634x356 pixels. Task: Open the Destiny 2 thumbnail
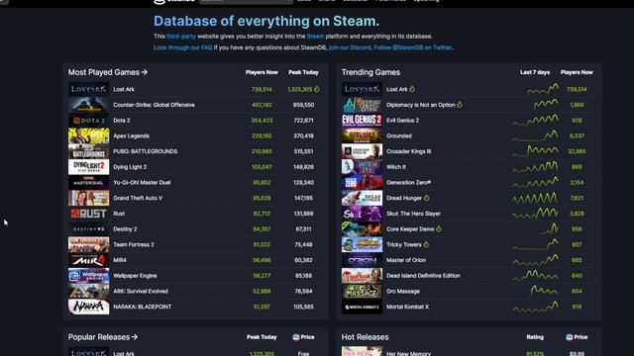click(88, 229)
